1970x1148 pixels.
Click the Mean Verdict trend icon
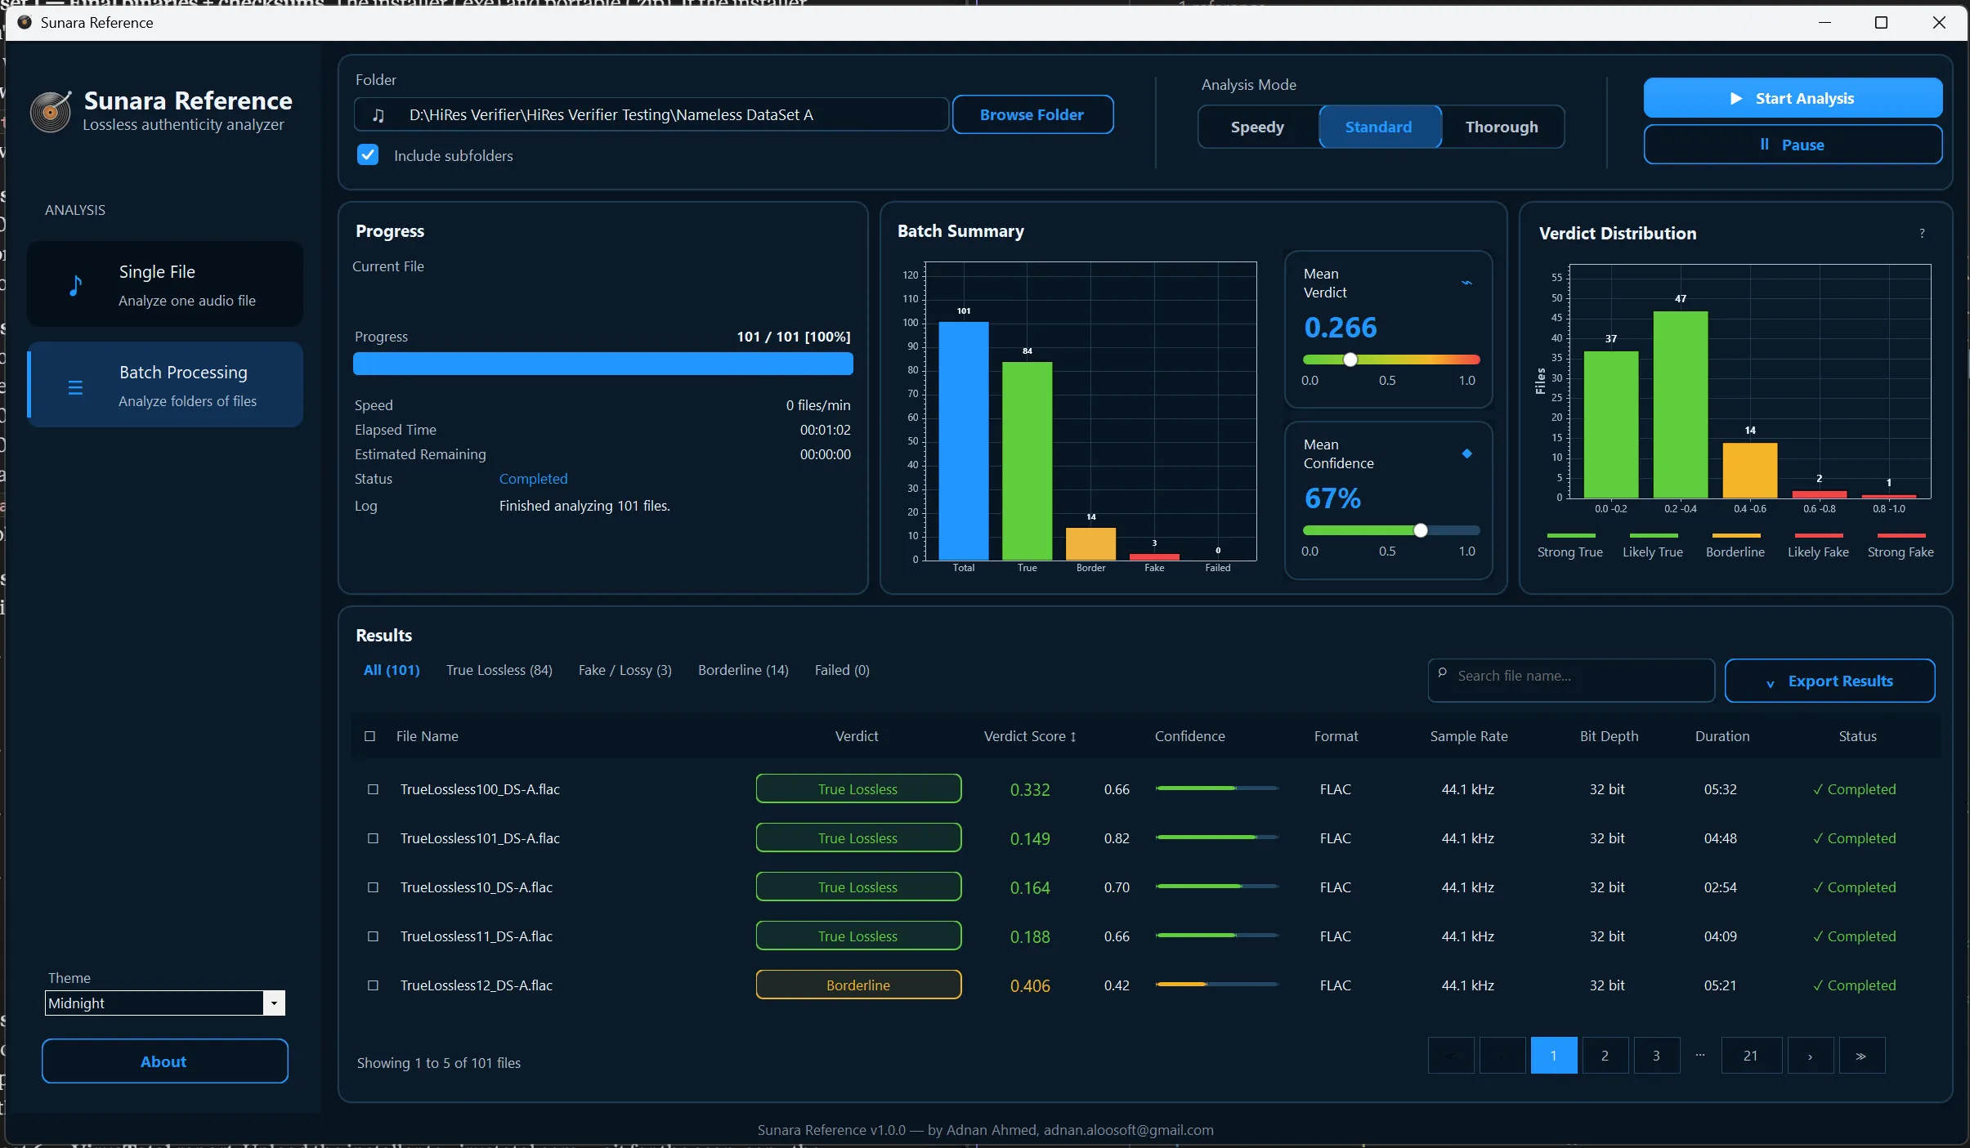(1466, 283)
